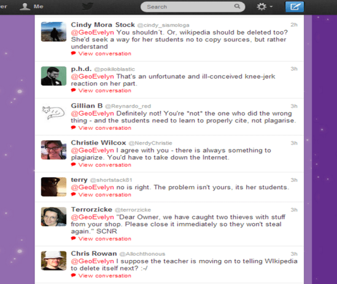The height and width of the screenshot is (284, 337).
Task: Open the Me profile tab
Action: click(x=31, y=6)
